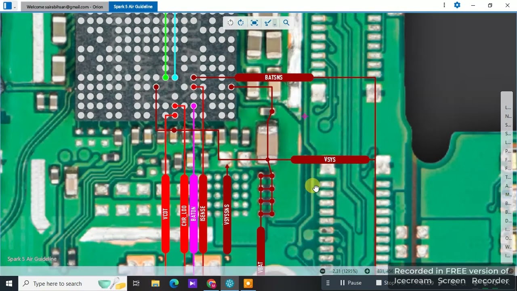Select the BATSNS net label
The height and width of the screenshot is (291, 517).
point(274,78)
